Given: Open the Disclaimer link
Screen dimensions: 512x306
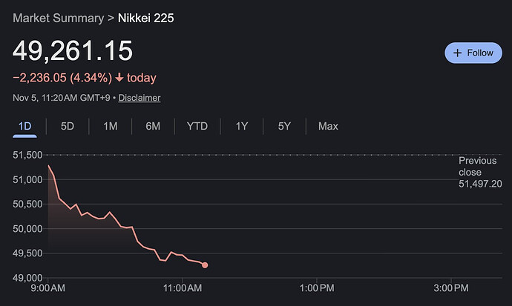Looking at the screenshot, I should point(140,98).
